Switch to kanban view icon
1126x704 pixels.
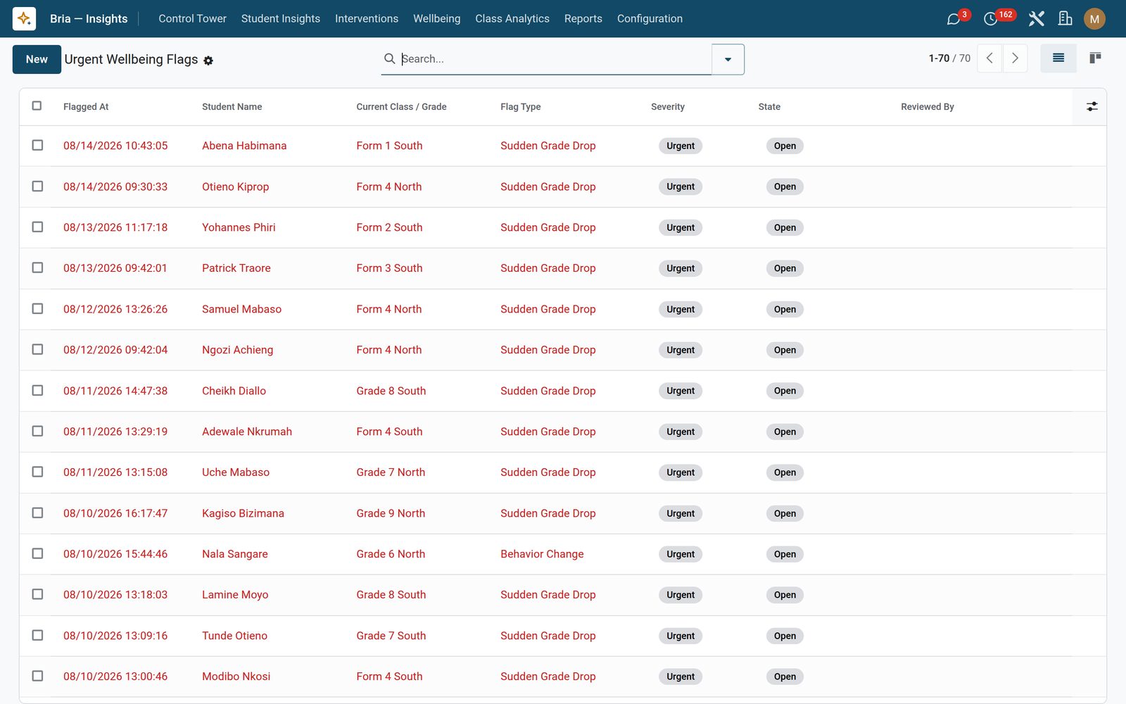[x=1095, y=58]
